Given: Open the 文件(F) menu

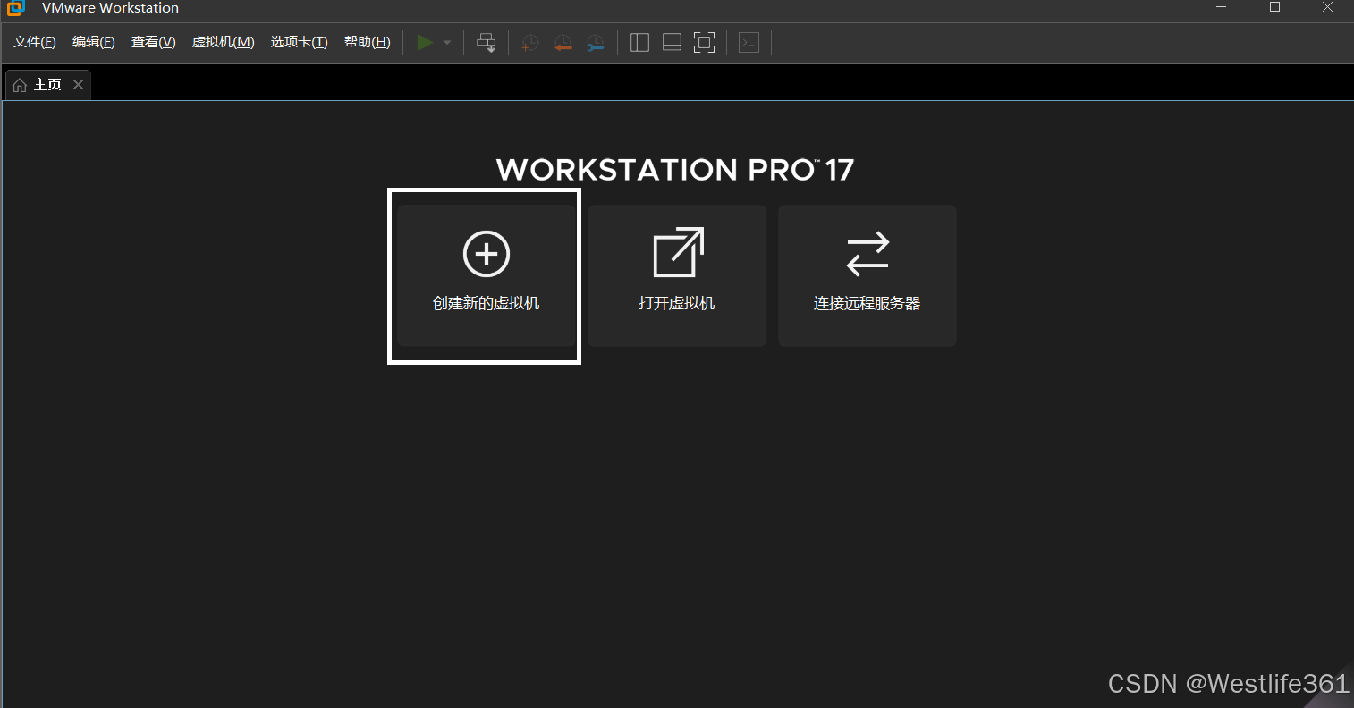Looking at the screenshot, I should 34,41.
